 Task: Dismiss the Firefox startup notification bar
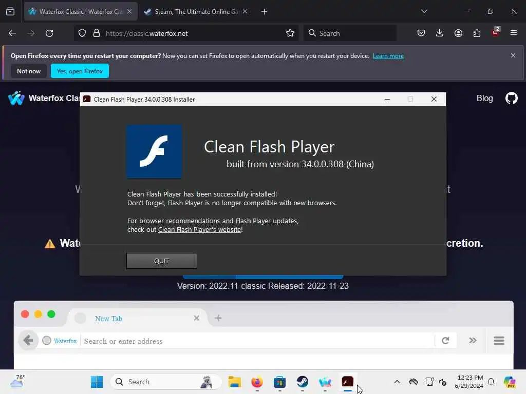(513, 55)
